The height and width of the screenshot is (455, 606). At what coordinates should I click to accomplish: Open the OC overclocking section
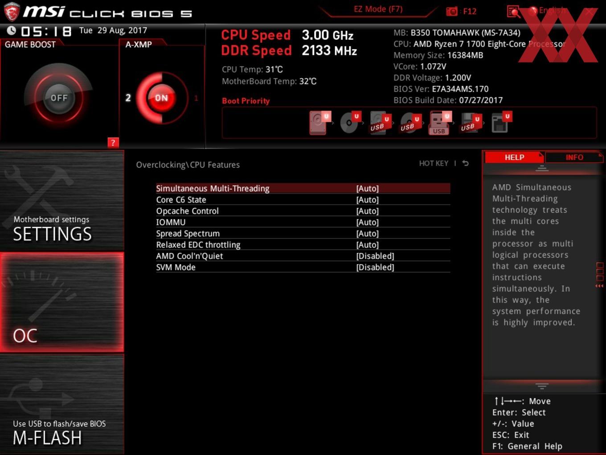62,302
